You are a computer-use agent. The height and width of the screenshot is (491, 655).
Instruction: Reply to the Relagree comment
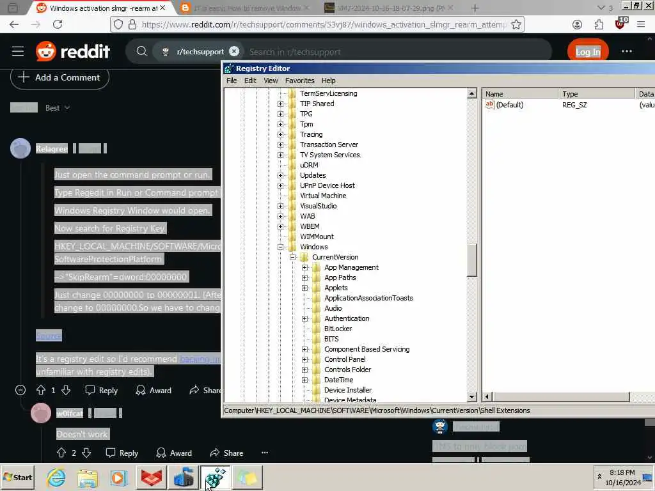[x=102, y=391]
